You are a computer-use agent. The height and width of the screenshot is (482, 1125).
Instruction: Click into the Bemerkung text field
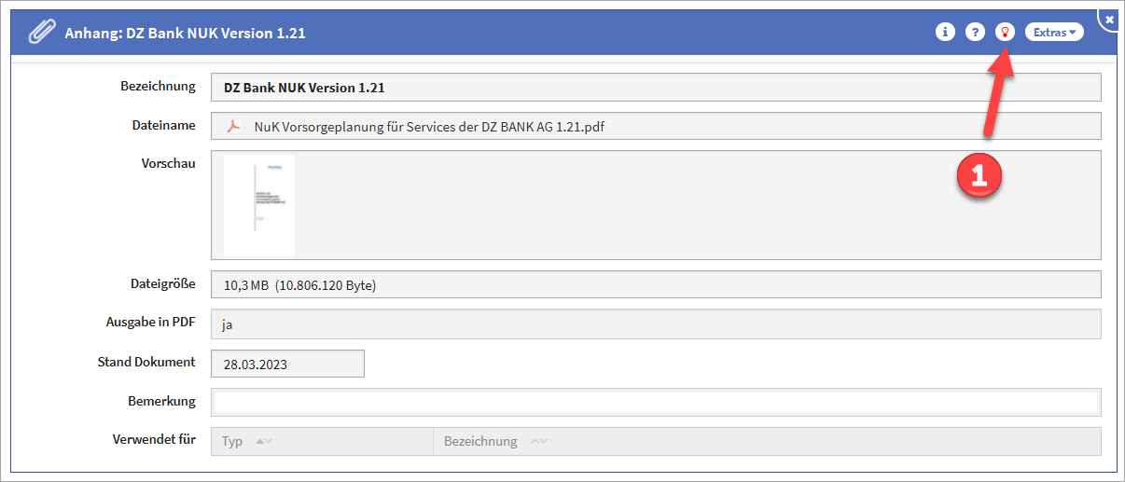(655, 402)
